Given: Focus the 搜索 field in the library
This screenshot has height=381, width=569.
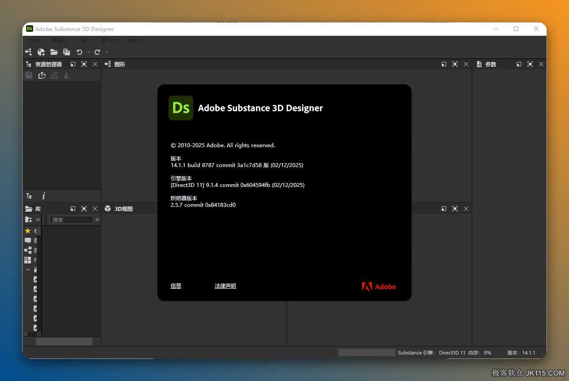Looking at the screenshot, I should tap(71, 220).
